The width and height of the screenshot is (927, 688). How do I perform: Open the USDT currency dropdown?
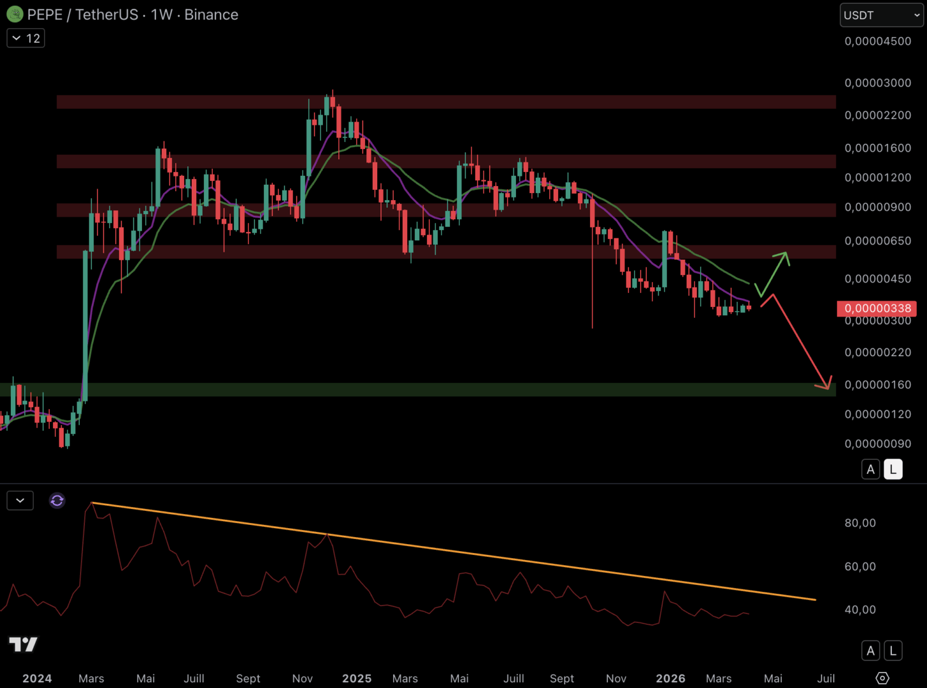(x=881, y=15)
